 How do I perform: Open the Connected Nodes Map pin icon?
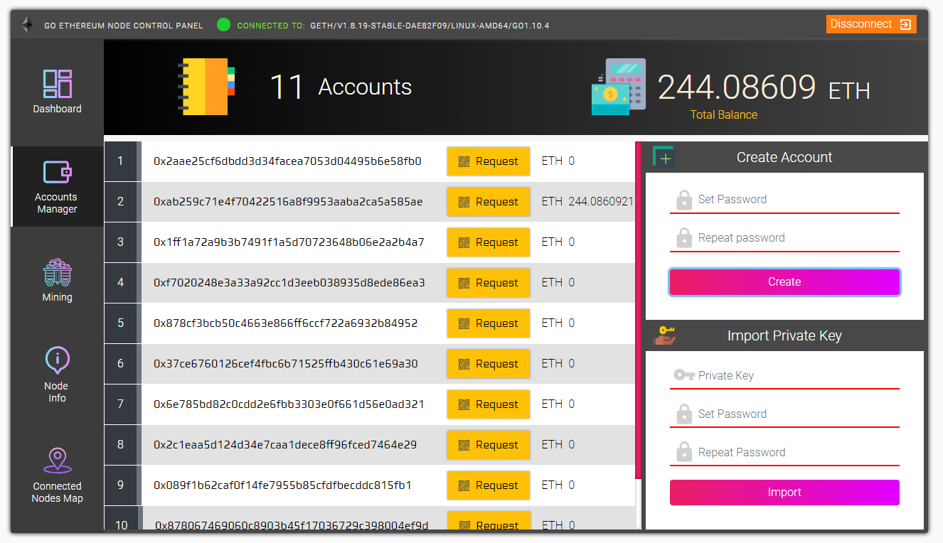click(x=57, y=460)
